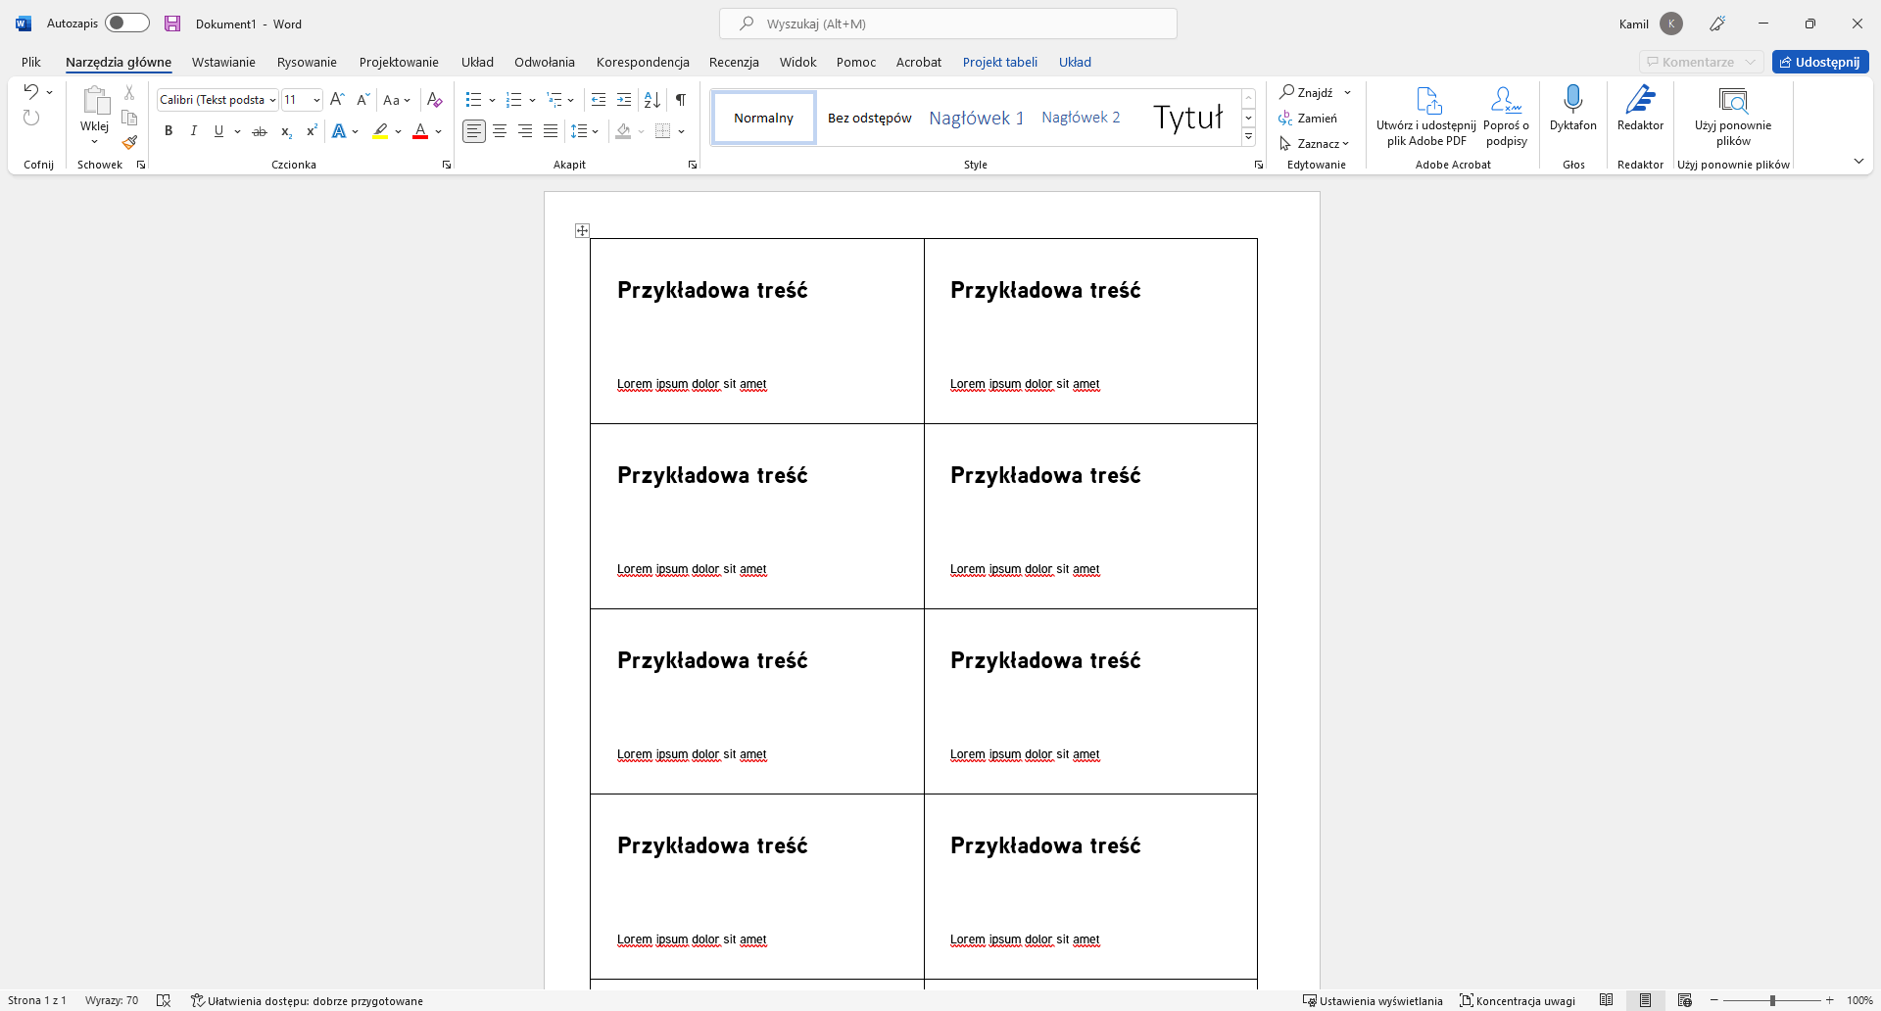The image size is (1881, 1011).
Task: Justify the paragraph text
Action: tap(551, 131)
